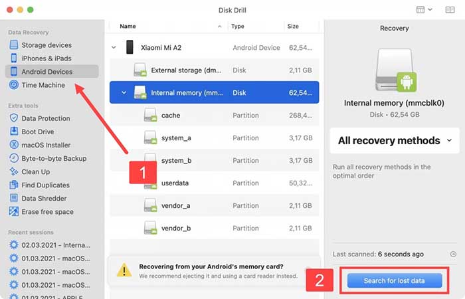This screenshot has width=465, height=299.
Task: Click the Byte-to-byte Backup icon
Action: click(14, 158)
